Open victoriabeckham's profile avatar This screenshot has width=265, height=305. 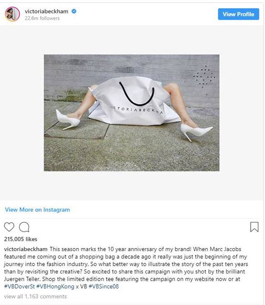tap(12, 14)
